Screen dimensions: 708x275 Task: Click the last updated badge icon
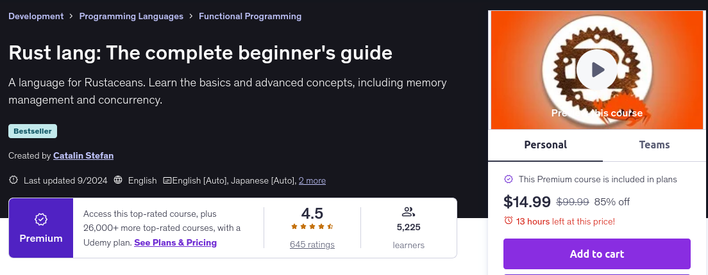point(14,180)
